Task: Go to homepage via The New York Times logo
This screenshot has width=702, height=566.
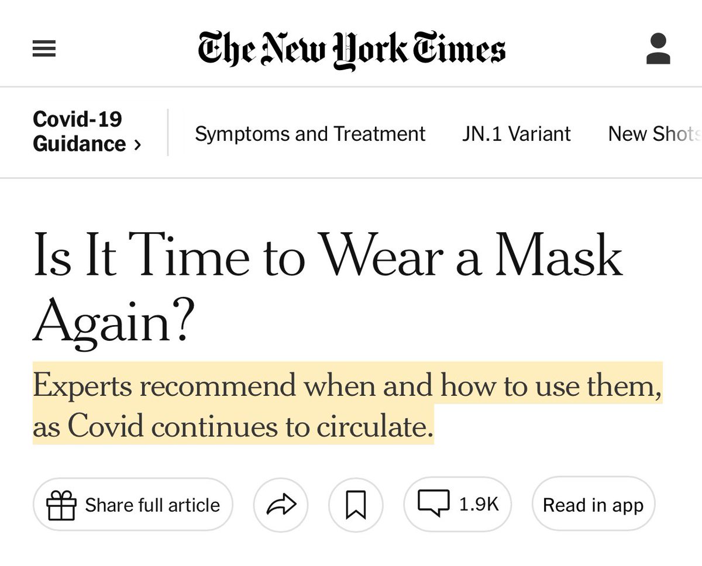Action: (351, 49)
